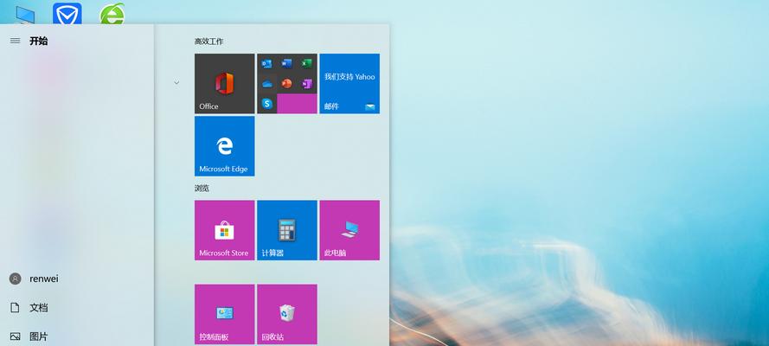Click the blue shield desktop icon
This screenshot has height=346, width=769.
click(67, 14)
